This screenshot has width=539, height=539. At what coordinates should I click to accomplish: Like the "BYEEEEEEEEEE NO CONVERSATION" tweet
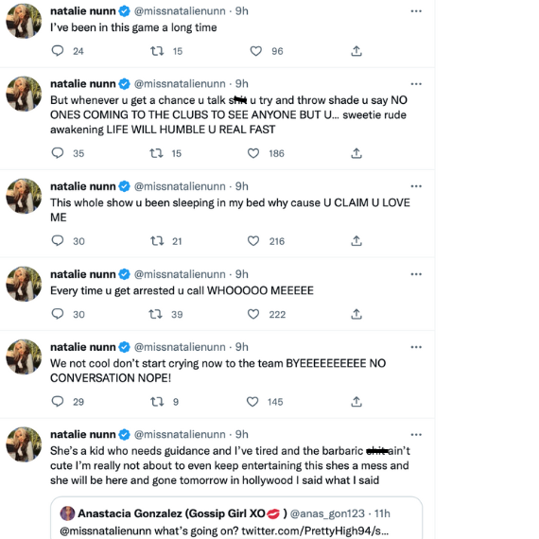coord(252,402)
